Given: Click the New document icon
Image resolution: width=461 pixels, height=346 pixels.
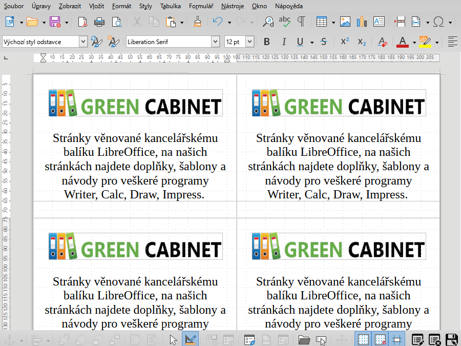Looking at the screenshot, I should 10,22.
